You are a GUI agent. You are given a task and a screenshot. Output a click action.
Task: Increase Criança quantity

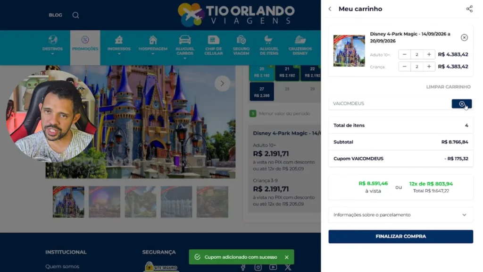tap(429, 67)
